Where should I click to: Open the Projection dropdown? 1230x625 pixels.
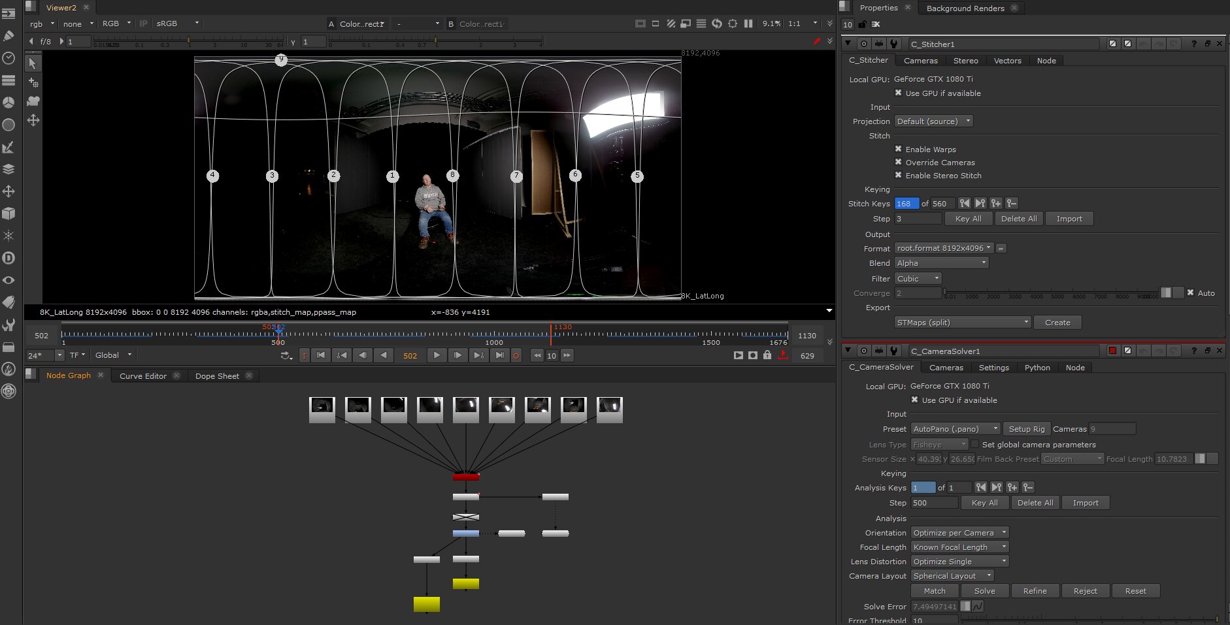tap(933, 121)
